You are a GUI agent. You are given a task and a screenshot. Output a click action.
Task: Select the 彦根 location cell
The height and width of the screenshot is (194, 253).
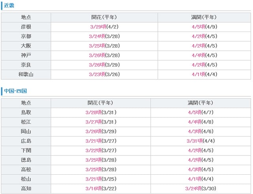coord(26,27)
